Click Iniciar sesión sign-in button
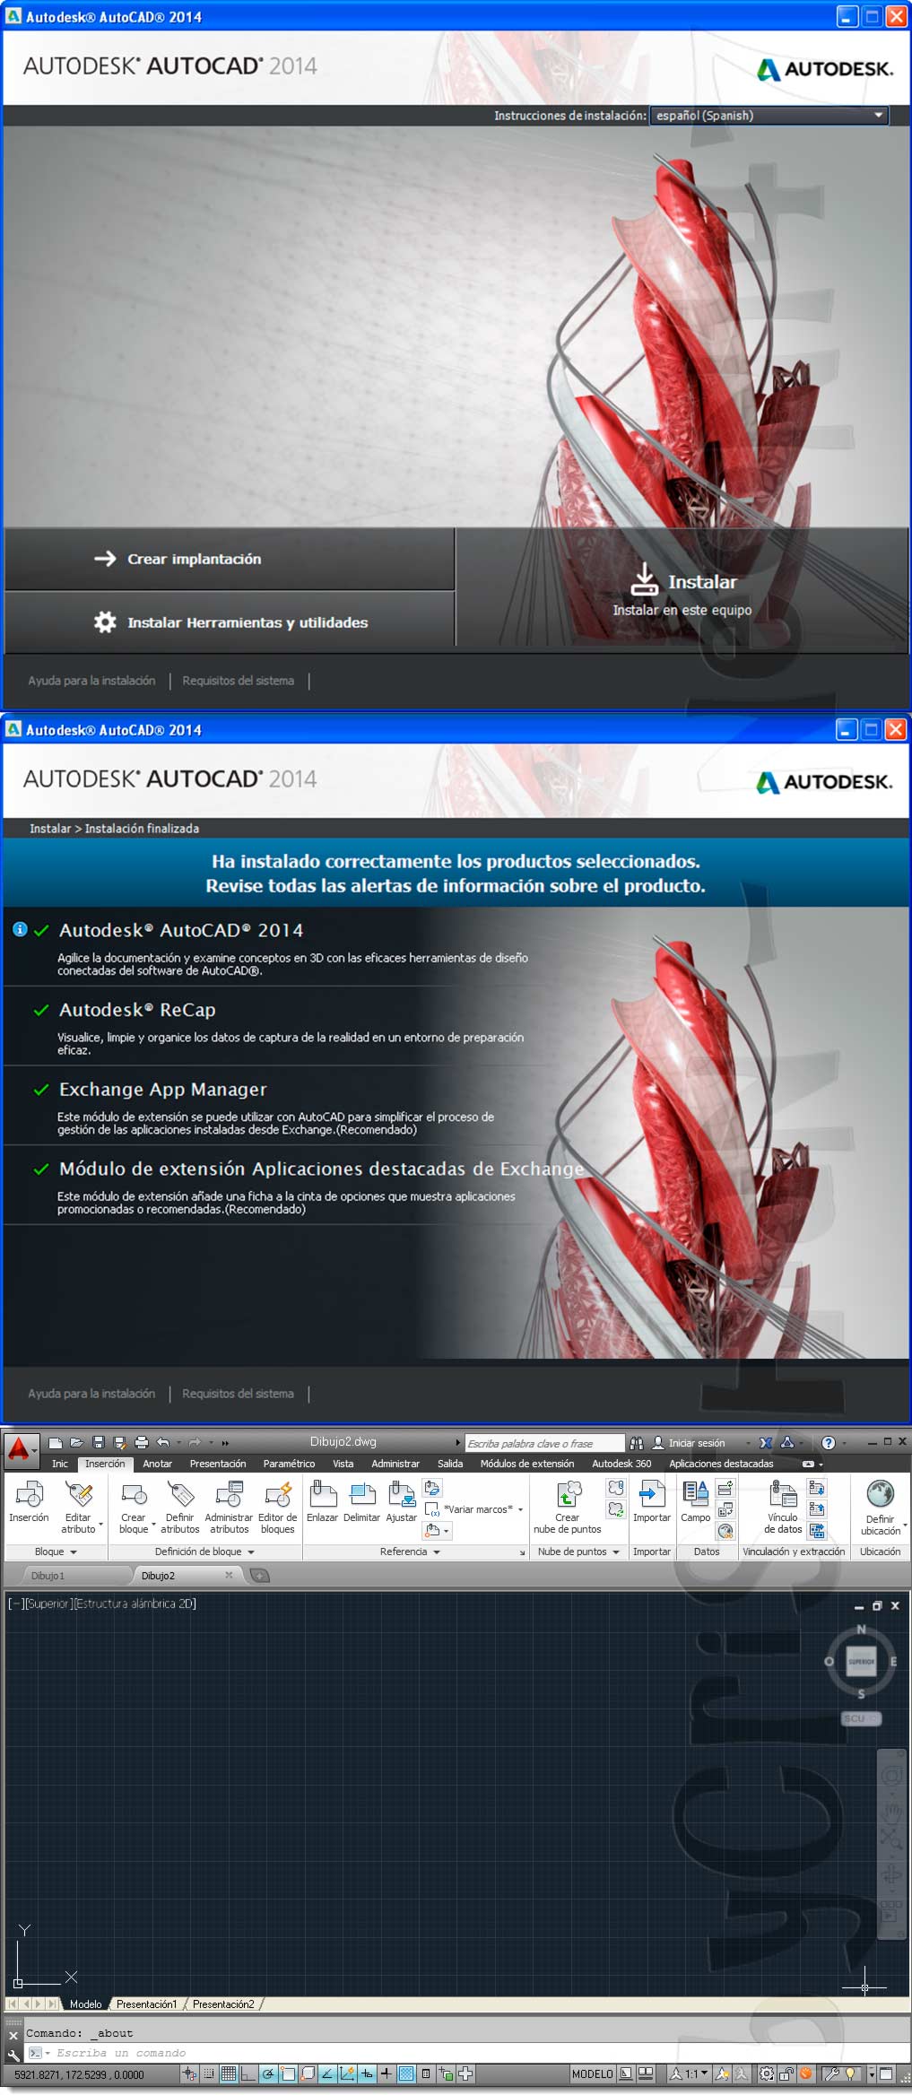Image resolution: width=912 pixels, height=2095 pixels. pyautogui.click(x=689, y=1443)
